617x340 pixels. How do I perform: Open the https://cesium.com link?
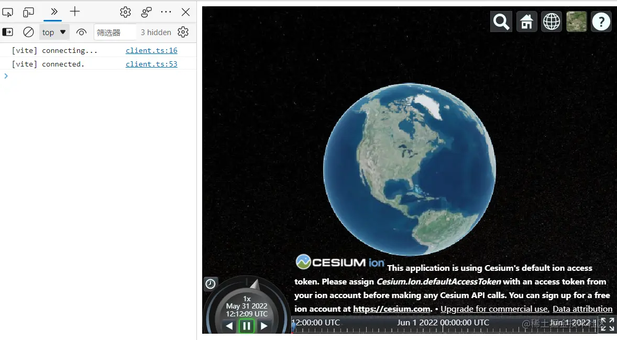(392, 309)
